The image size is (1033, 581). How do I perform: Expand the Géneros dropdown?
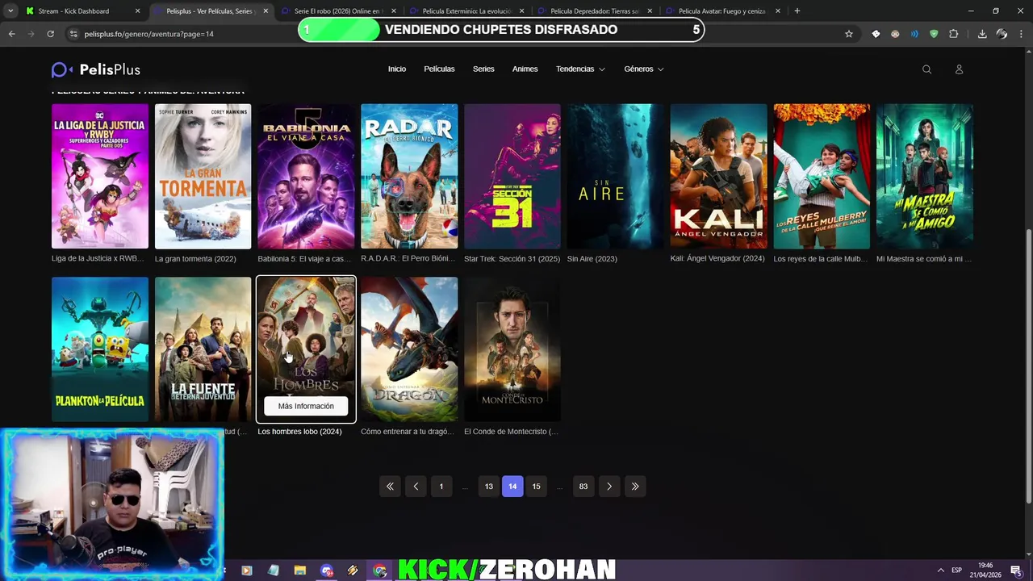644,69
